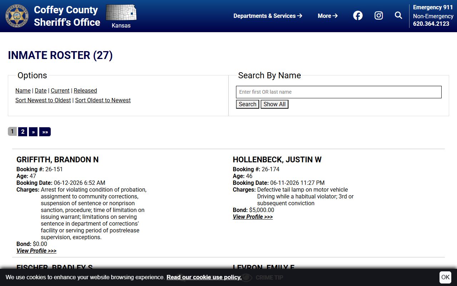The width and height of the screenshot is (457, 286).
Task: View profile of Griffith, Brandon N
Action: [x=36, y=251]
